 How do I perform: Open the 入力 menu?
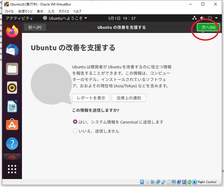51,11
